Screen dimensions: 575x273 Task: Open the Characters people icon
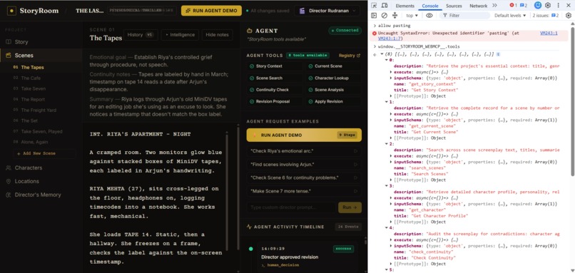coord(9,168)
